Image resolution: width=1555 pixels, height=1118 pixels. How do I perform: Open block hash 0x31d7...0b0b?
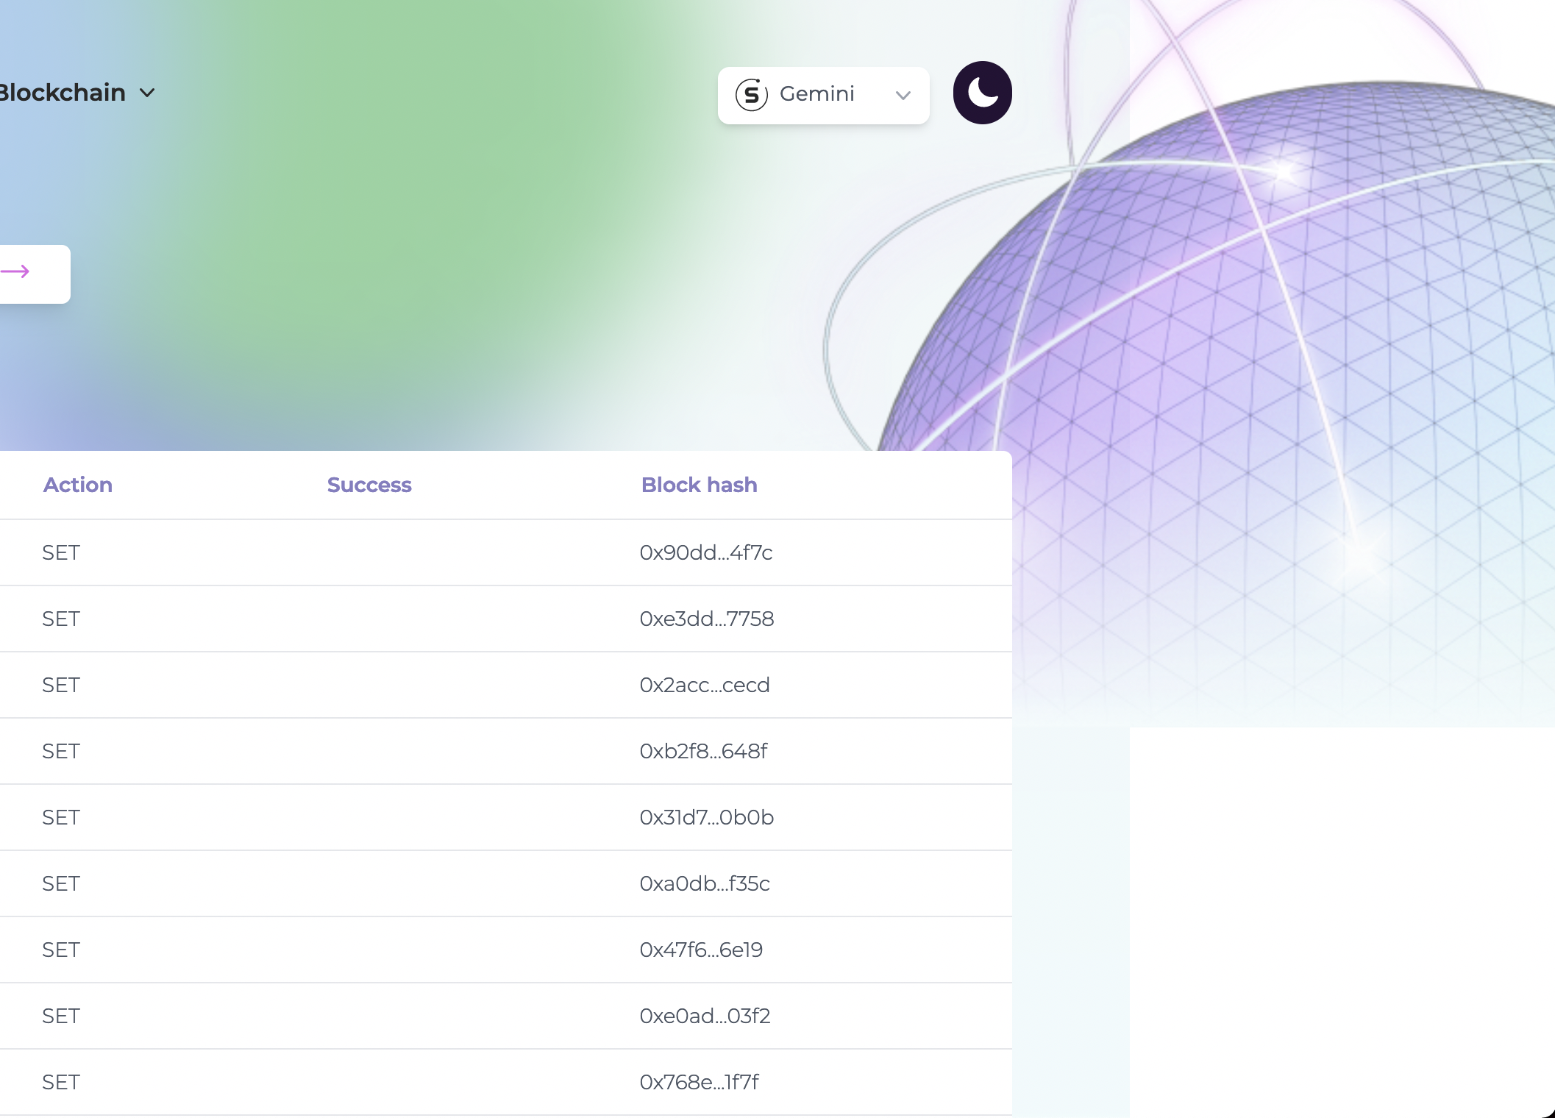point(706,817)
